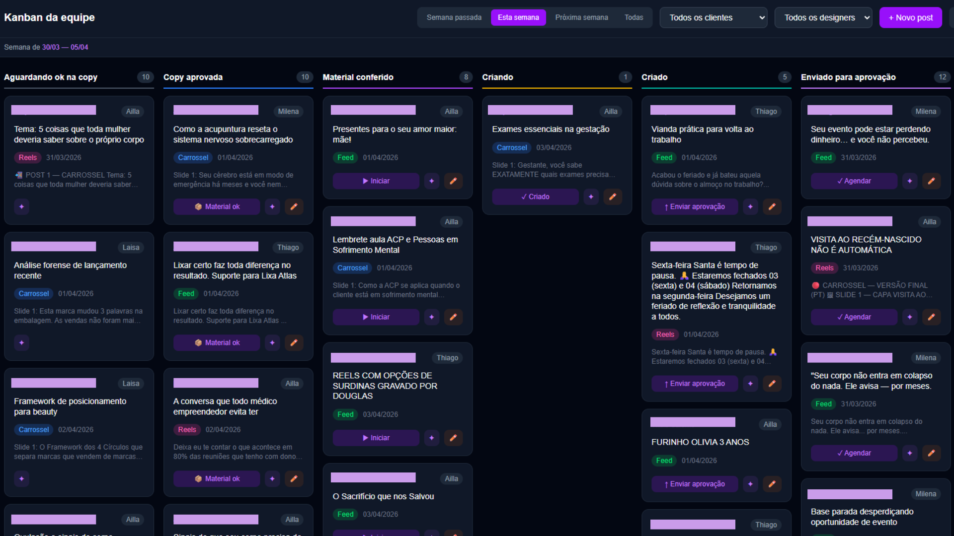The width and height of the screenshot is (954, 536).
Task: Open the 'Todos os clientes' dropdown
Action: click(x=713, y=18)
